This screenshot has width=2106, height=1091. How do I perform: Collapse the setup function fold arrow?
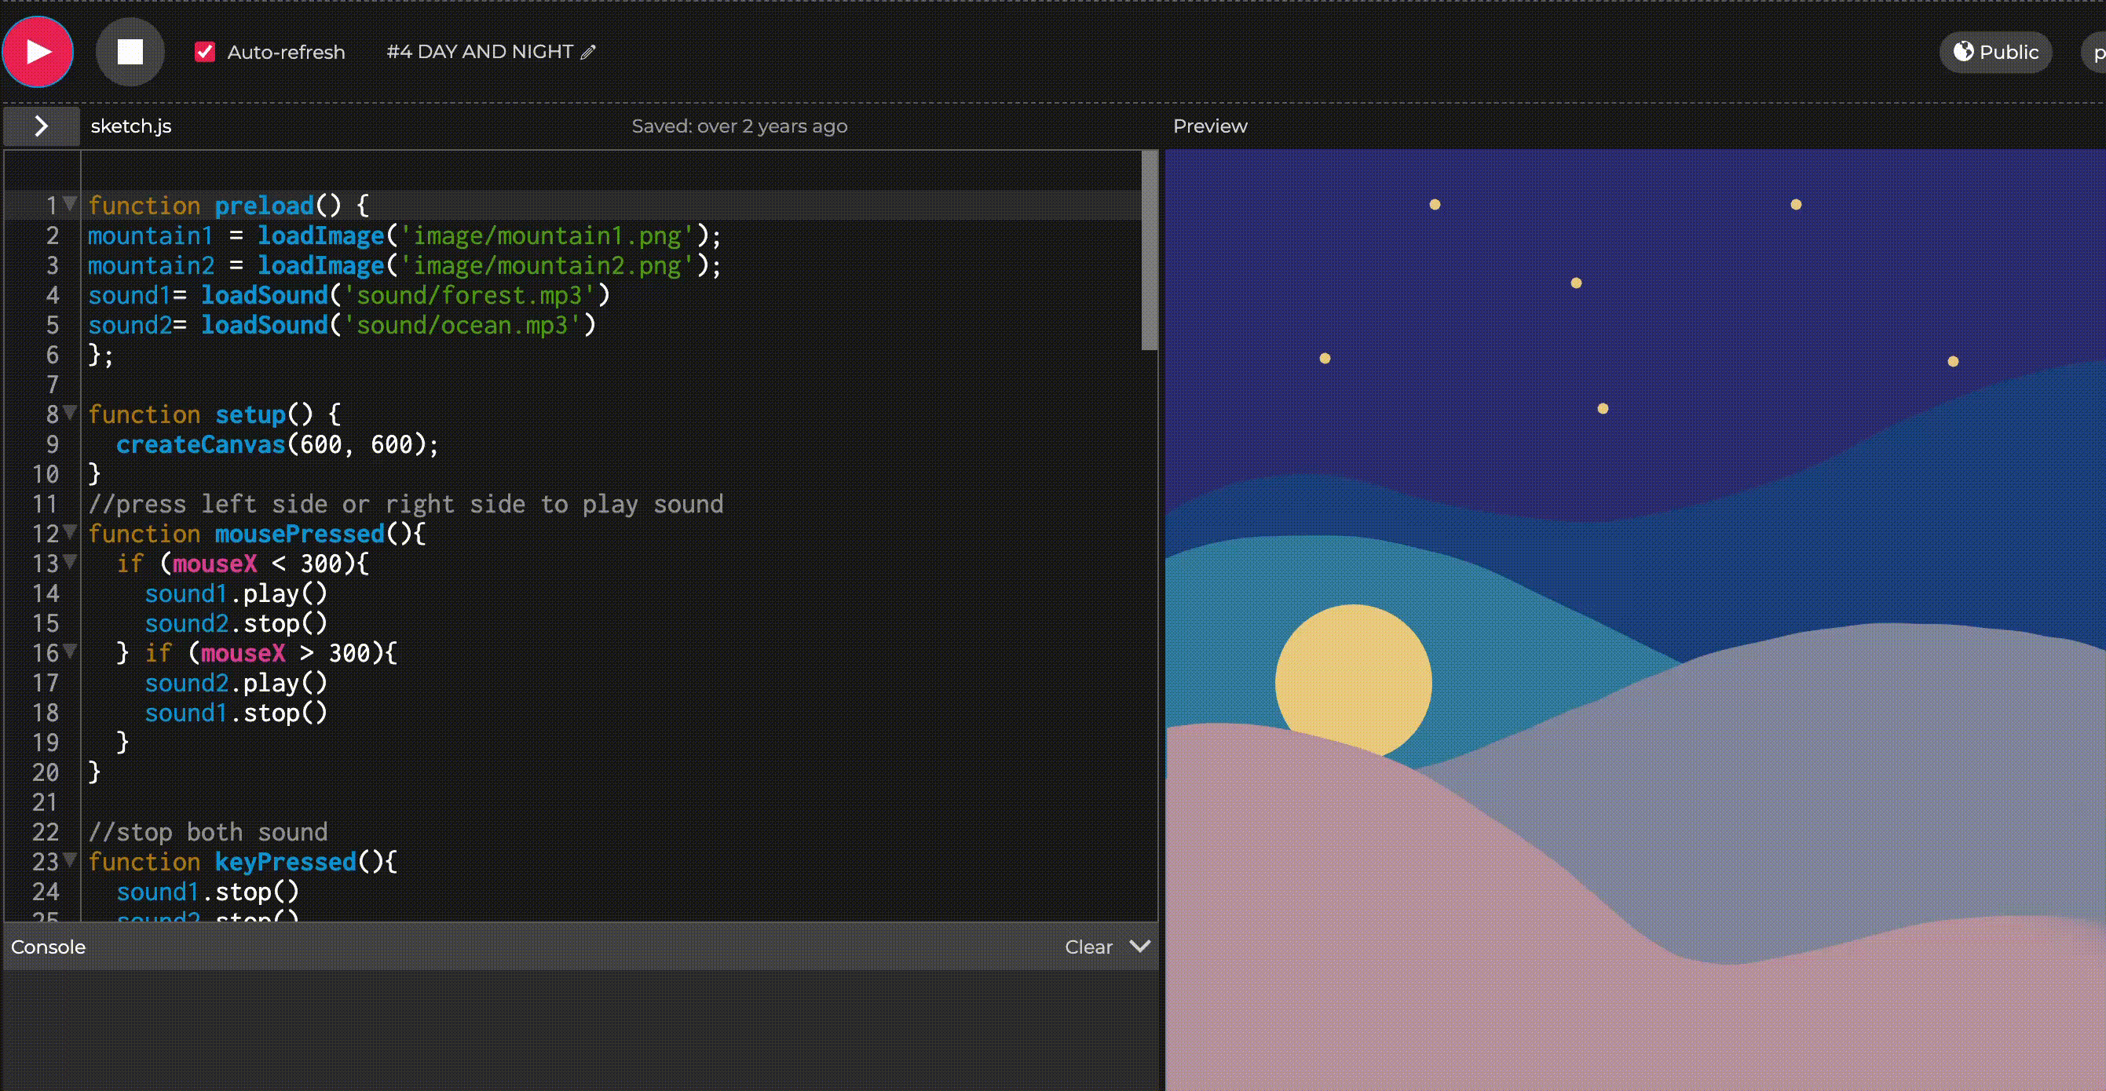click(x=71, y=412)
